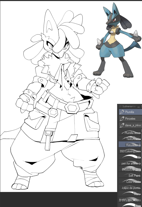
Task: Select the Rotulador 2 sub tool
Action: point(130,145)
